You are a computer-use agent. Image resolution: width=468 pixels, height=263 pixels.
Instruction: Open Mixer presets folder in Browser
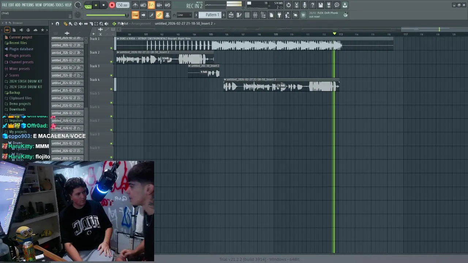click(19, 69)
